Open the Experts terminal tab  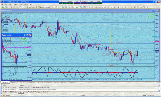38,93
